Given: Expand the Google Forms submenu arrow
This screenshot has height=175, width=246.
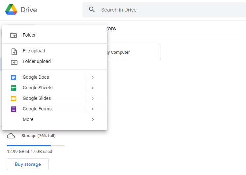Looking at the screenshot, I should point(93,109).
